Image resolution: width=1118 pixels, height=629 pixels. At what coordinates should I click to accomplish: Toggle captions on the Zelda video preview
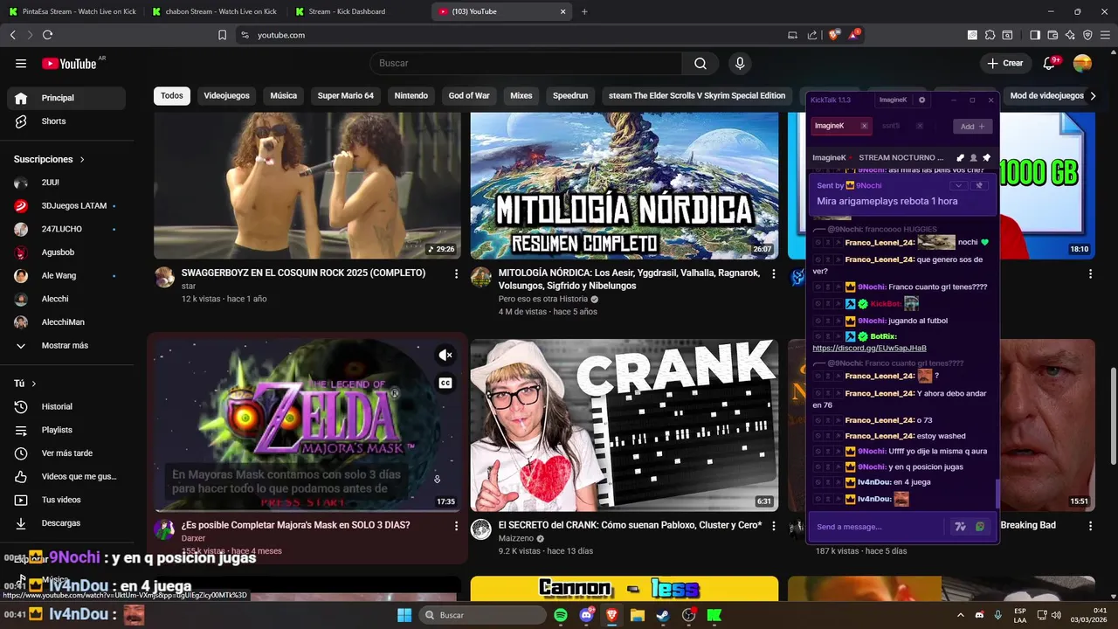tap(445, 384)
